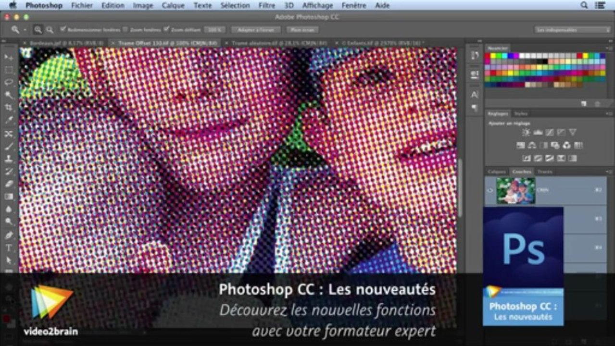Create new swatch in Nuancier panel

(x=584, y=104)
